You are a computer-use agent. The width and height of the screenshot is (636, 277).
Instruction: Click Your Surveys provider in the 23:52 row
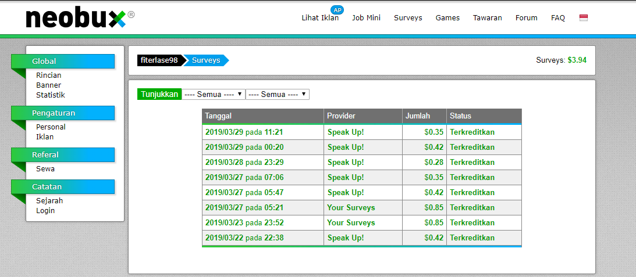pyautogui.click(x=351, y=223)
